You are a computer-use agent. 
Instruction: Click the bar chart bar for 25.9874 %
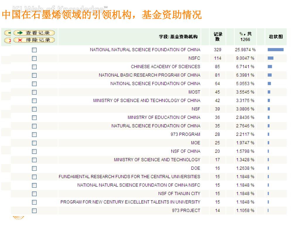(x=275, y=50)
